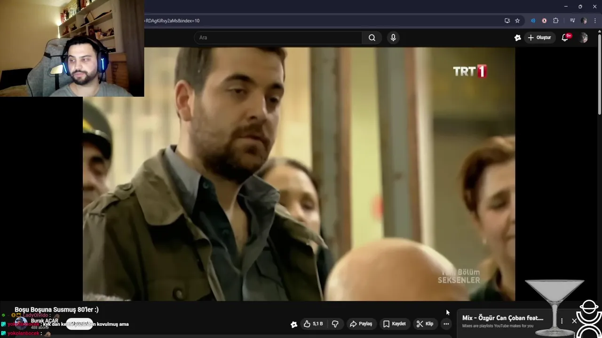The width and height of the screenshot is (602, 338).
Task: Click the blue sound-waves extension icon
Action: pyautogui.click(x=533, y=21)
